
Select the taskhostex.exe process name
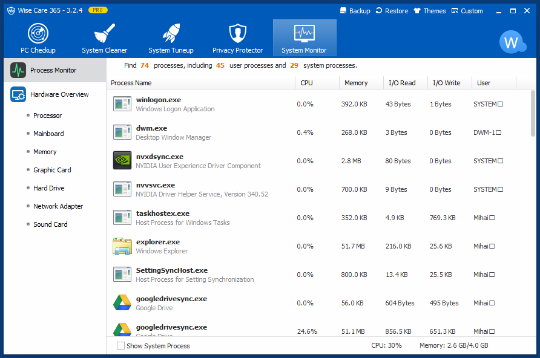163,213
